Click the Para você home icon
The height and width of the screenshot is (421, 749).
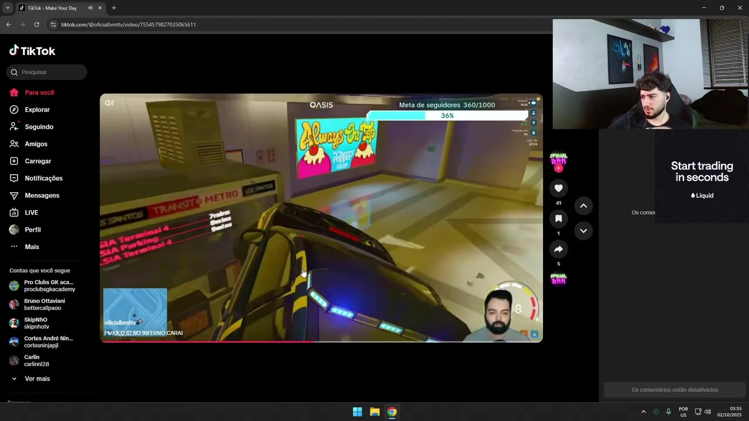(14, 92)
